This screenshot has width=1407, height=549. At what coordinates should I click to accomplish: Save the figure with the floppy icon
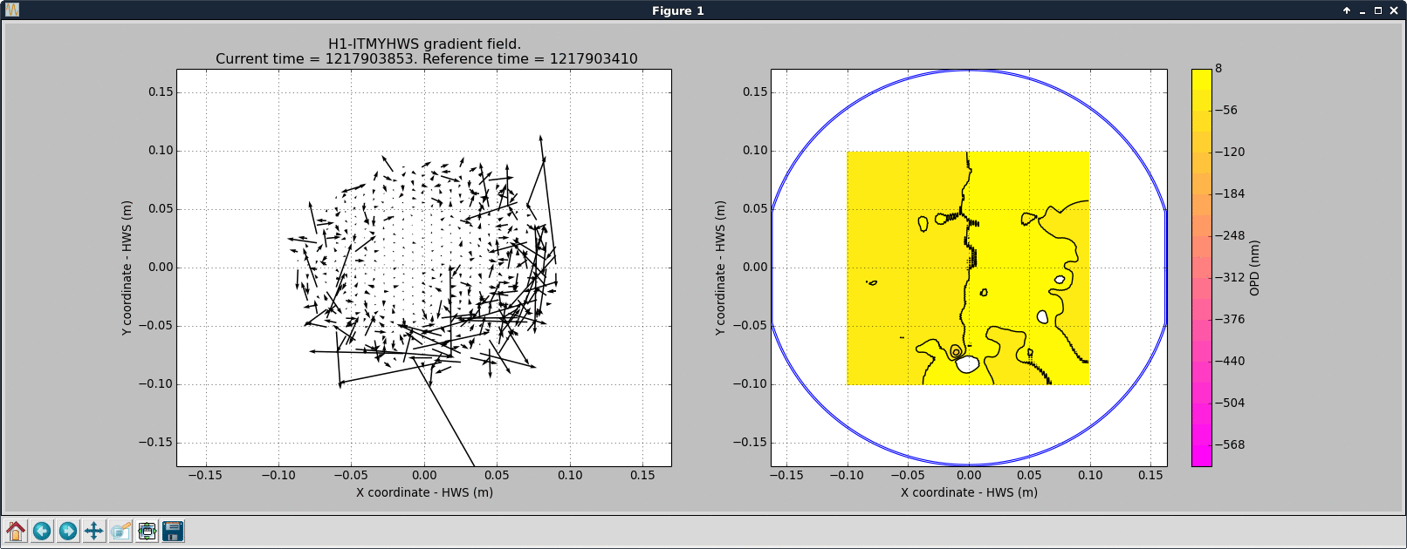[x=173, y=531]
